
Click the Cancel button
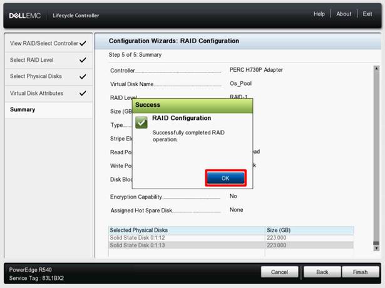coord(279,272)
